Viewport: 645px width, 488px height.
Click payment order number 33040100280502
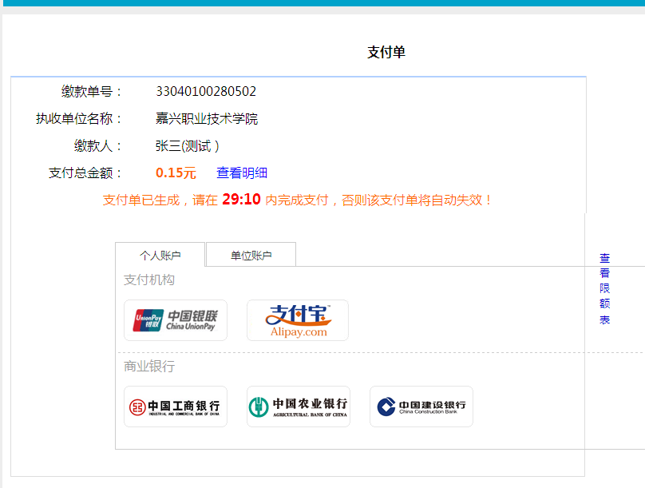(206, 91)
